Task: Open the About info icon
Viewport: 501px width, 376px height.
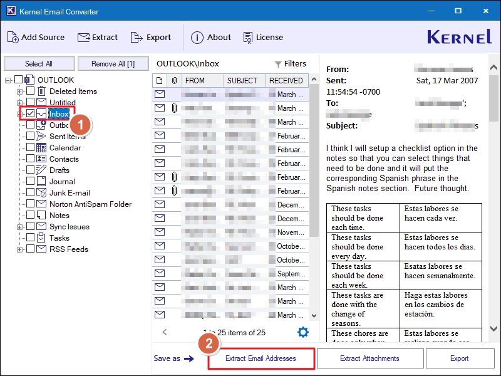Action: [197, 38]
